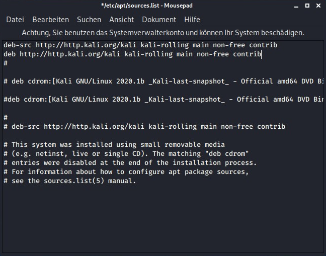Click the 'entries were disabled' comment line
Viewport: 326px width, 256px height.
click(130, 163)
